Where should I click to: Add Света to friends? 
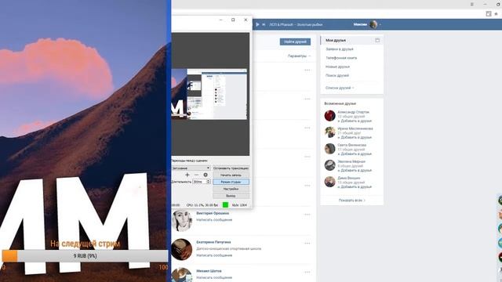point(355,154)
